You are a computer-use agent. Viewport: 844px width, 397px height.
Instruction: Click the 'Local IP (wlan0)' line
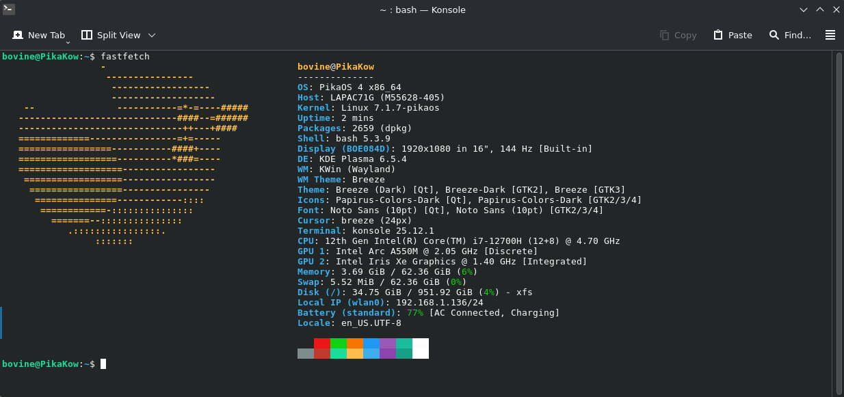click(391, 303)
